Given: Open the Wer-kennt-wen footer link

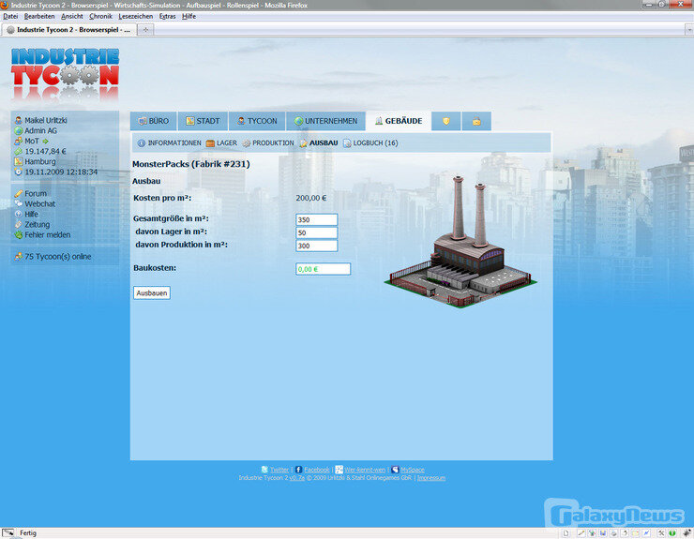Looking at the screenshot, I should [x=365, y=470].
